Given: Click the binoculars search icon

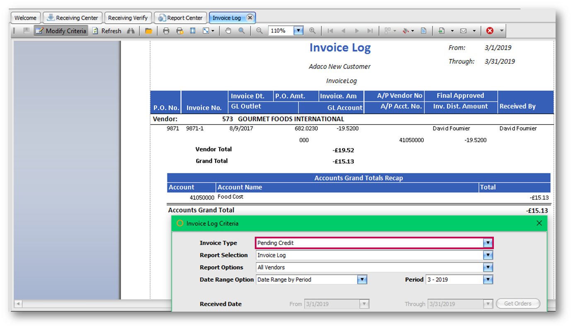Looking at the screenshot, I should point(131,31).
